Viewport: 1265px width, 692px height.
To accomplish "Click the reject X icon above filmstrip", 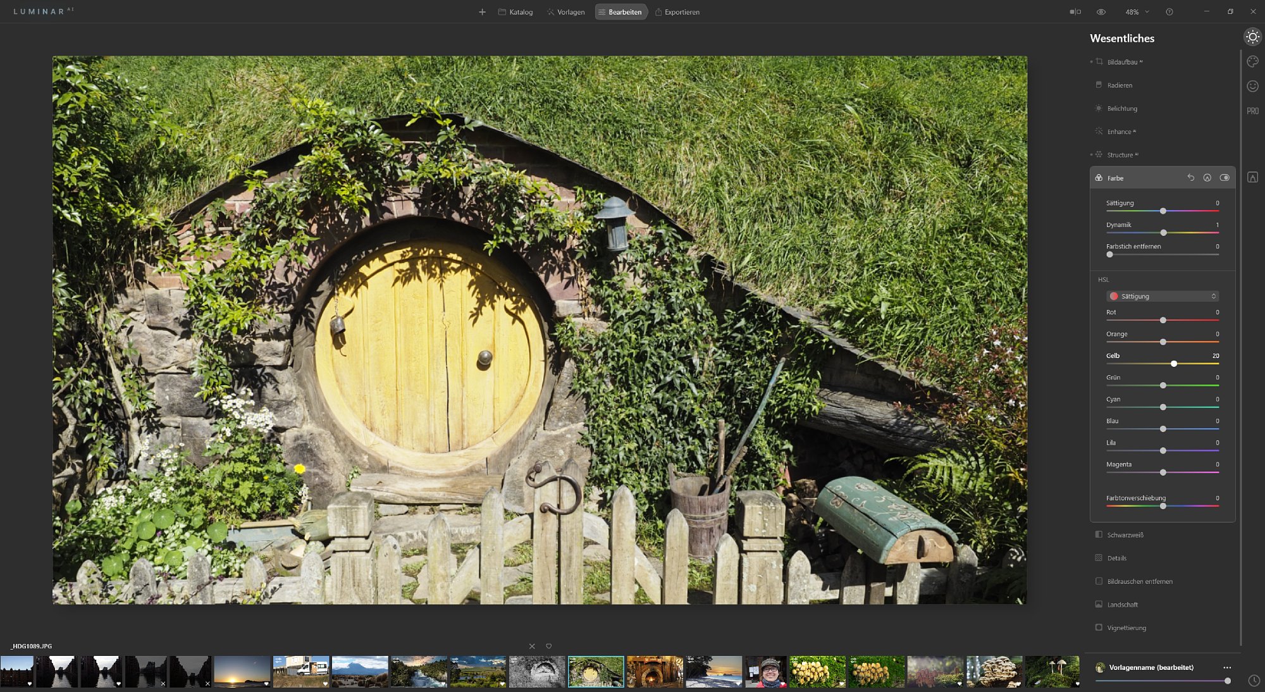I will tap(532, 646).
